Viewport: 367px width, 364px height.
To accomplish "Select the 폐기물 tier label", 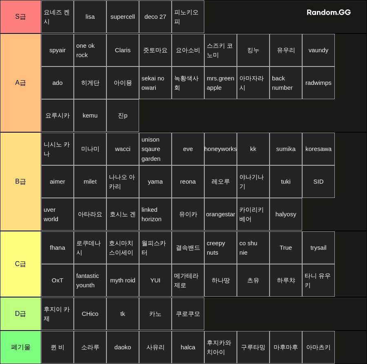I will [x=21, y=347].
